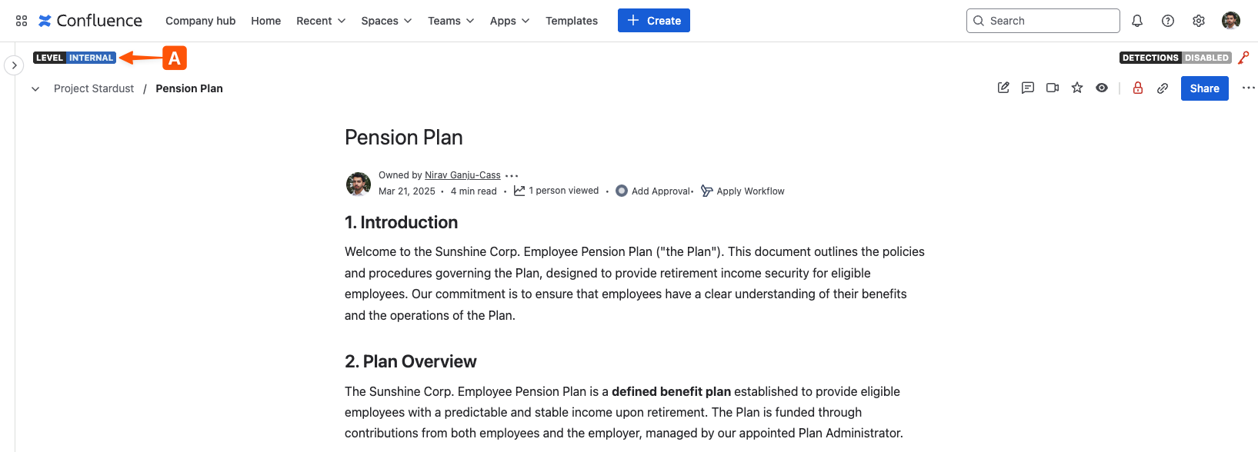Go to Templates in top navigation

(x=572, y=21)
